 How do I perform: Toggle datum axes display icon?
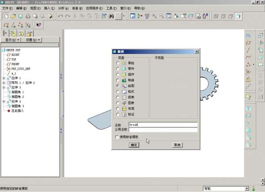(13, 25)
